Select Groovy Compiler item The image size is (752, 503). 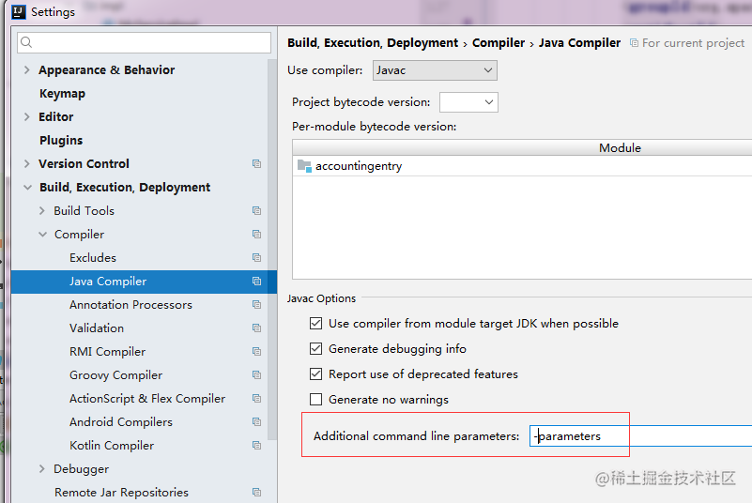tap(115, 375)
